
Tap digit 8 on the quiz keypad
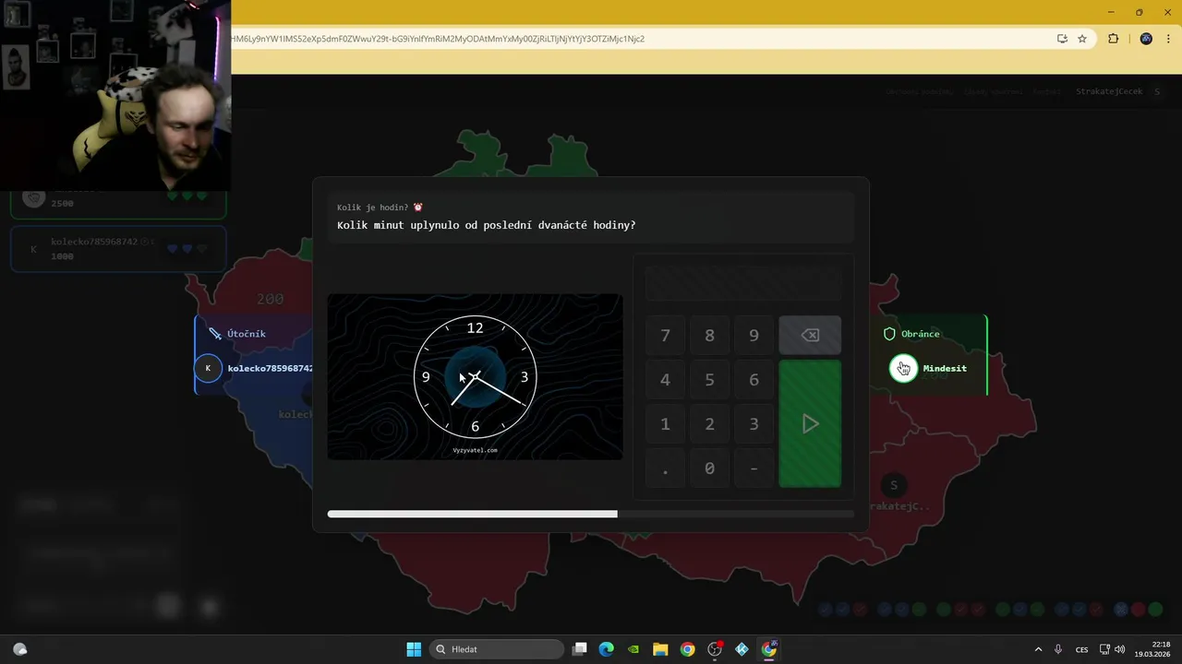[x=709, y=336]
